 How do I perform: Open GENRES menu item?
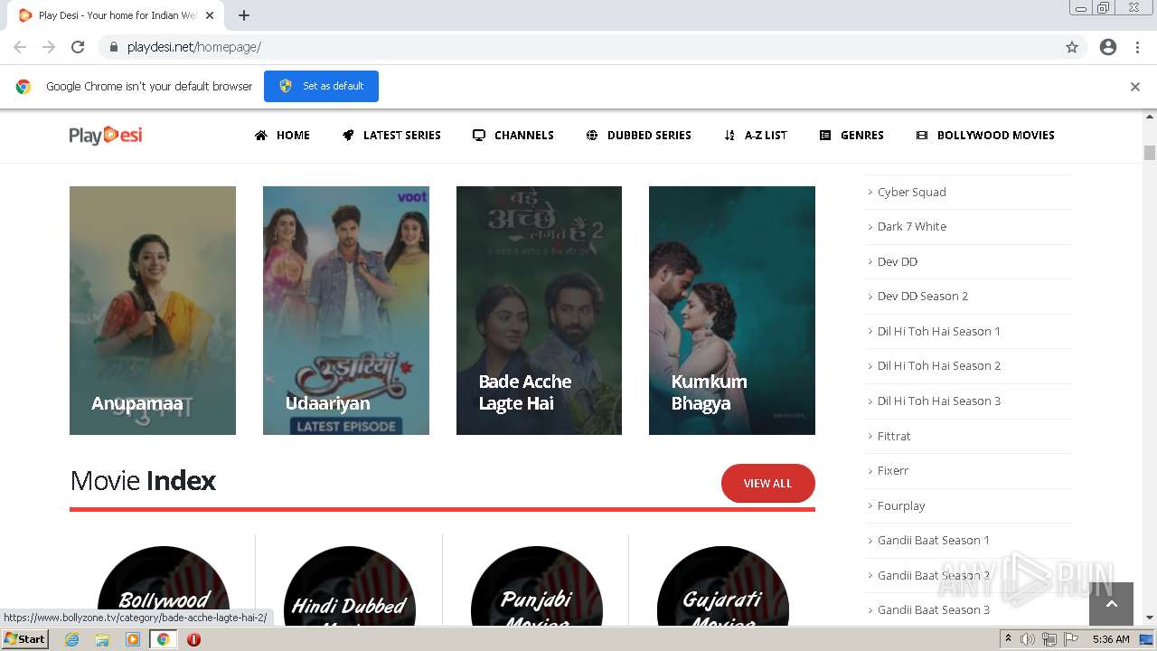click(x=851, y=135)
